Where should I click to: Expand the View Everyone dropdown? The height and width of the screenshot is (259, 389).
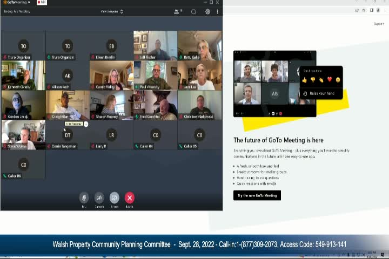(112, 11)
